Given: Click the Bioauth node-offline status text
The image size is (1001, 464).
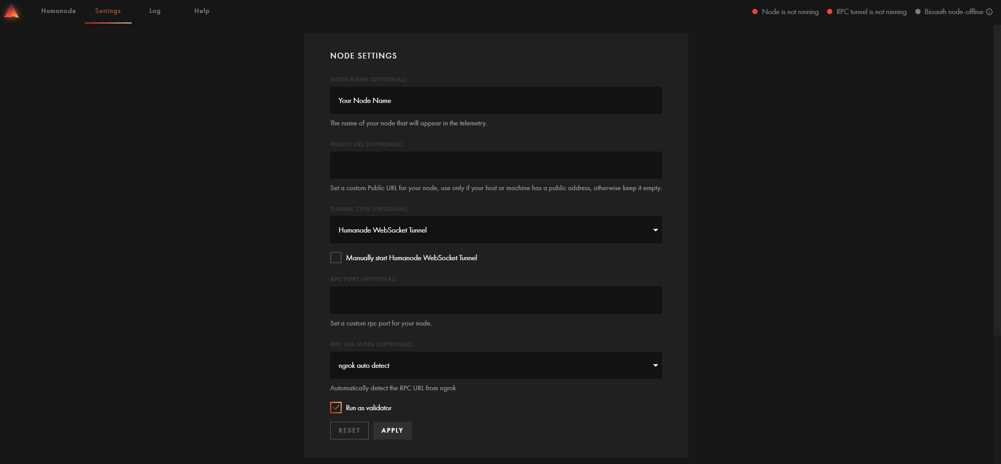Looking at the screenshot, I should point(953,11).
